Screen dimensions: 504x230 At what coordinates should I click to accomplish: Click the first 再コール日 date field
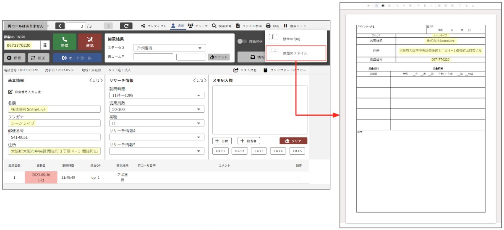[x=153, y=57]
